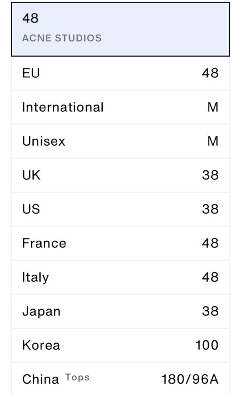
Task: Select the 48 Acne Studios size card
Action: click(x=120, y=29)
